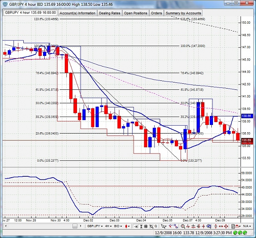Switch to the GBP/JPY 4 hour tab
This screenshot has height=238, width=256.
(30, 13)
